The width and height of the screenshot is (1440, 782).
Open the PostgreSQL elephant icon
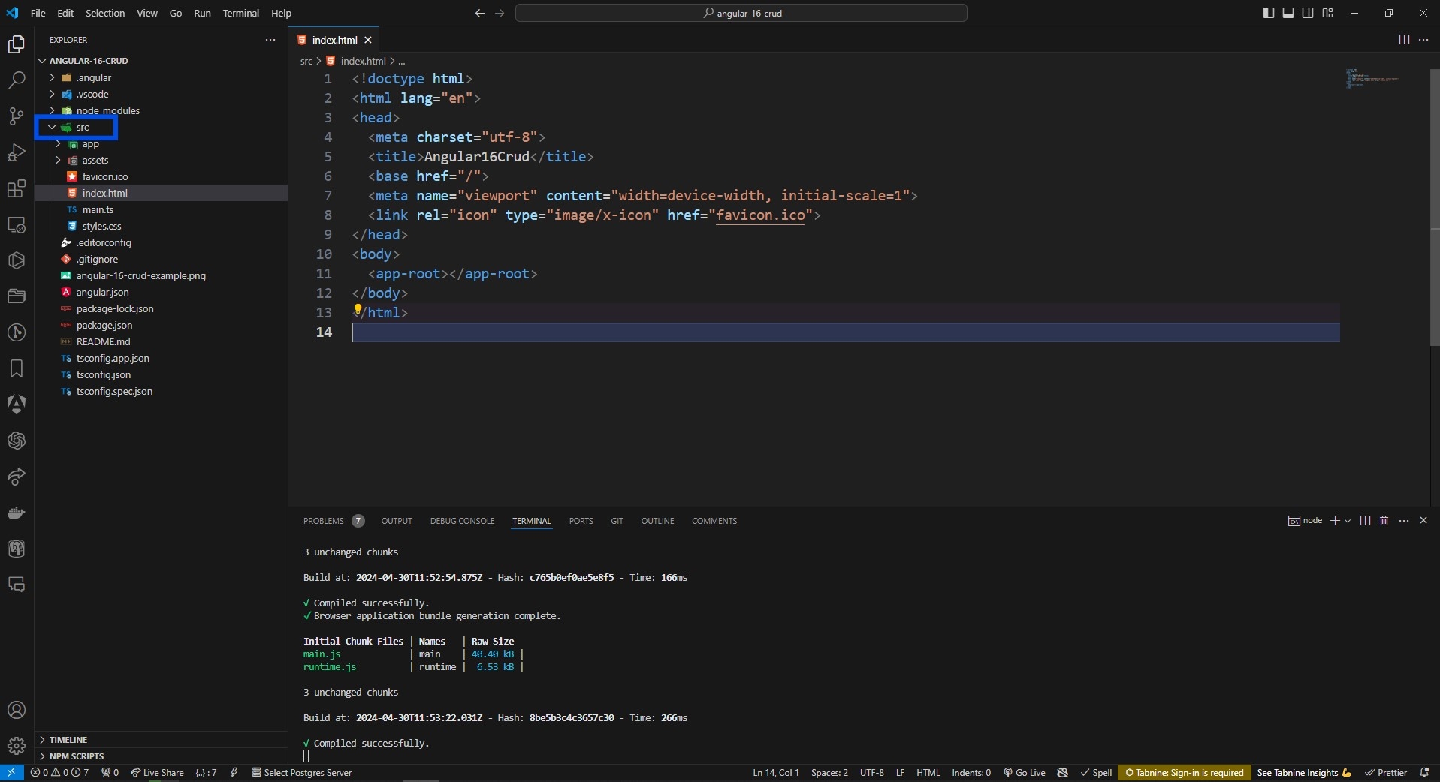17,549
